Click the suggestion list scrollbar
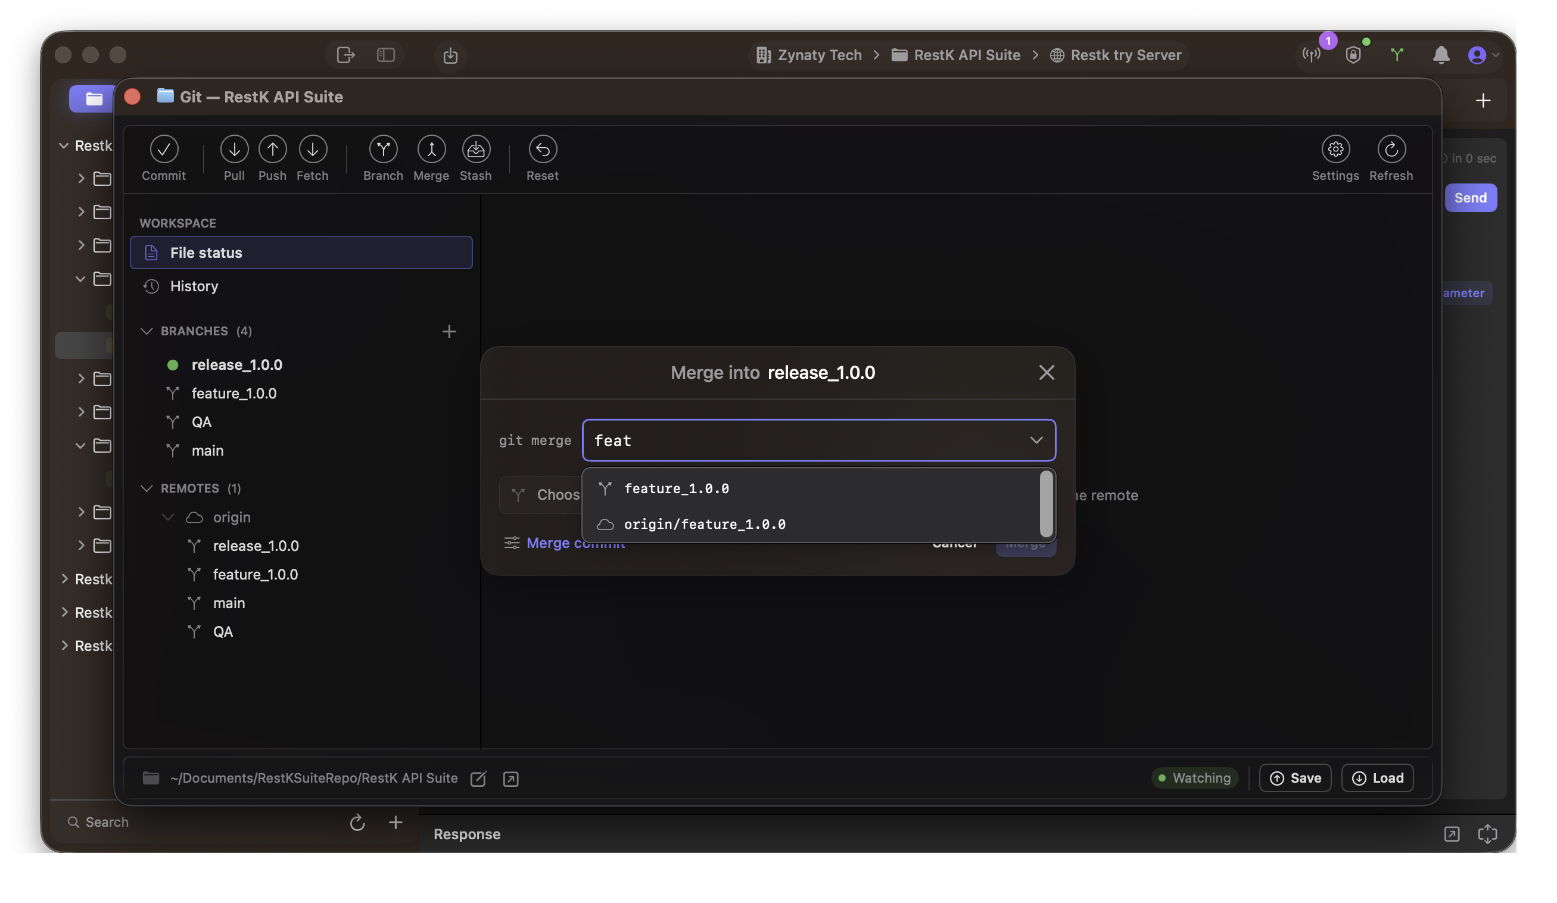Viewport: 1557px width, 903px height. [1046, 504]
